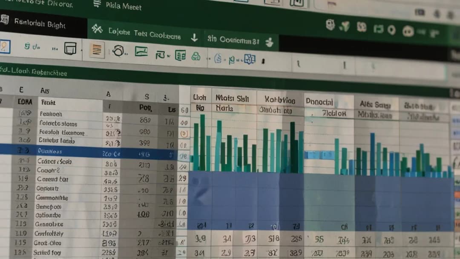Switch to the 'Sin Cocriemm' tab
The height and width of the screenshot is (259, 460).
(233, 40)
